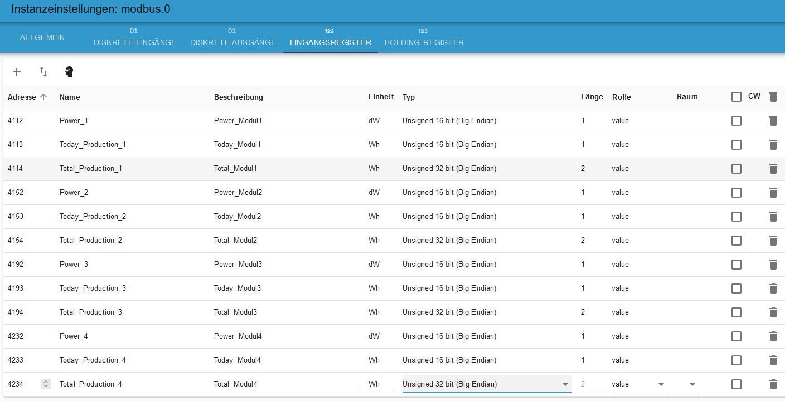Toggle expert mode head icon
The height and width of the screenshot is (401, 785).
69,72
